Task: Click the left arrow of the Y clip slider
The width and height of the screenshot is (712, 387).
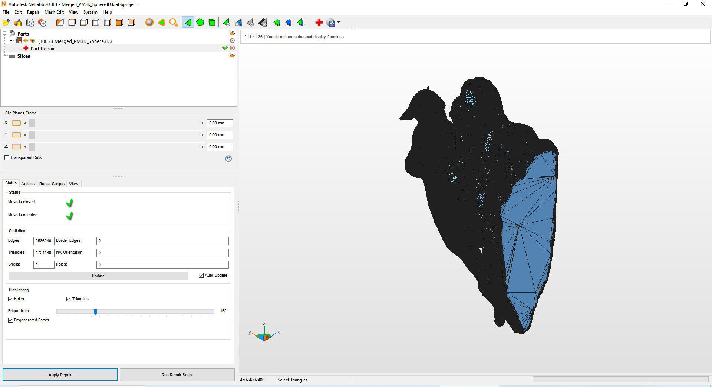Action: (25, 135)
